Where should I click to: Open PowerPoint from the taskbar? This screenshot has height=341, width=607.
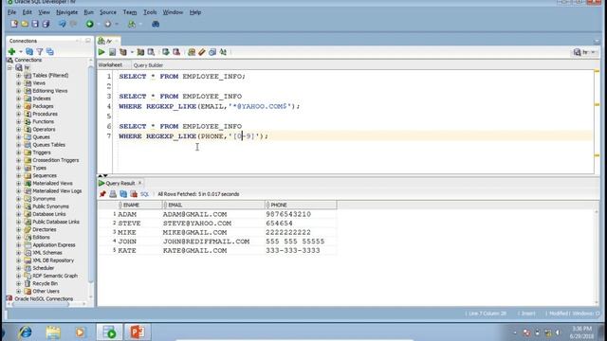click(x=137, y=332)
